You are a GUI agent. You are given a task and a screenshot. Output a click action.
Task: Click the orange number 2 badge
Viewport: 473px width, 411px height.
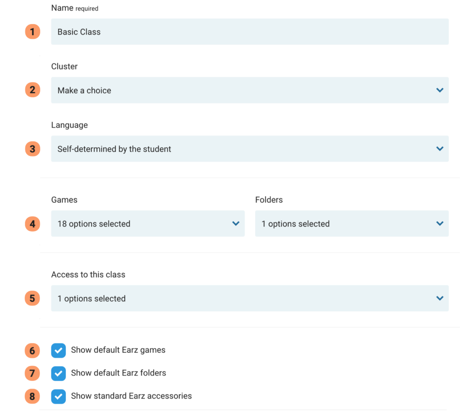click(x=33, y=90)
